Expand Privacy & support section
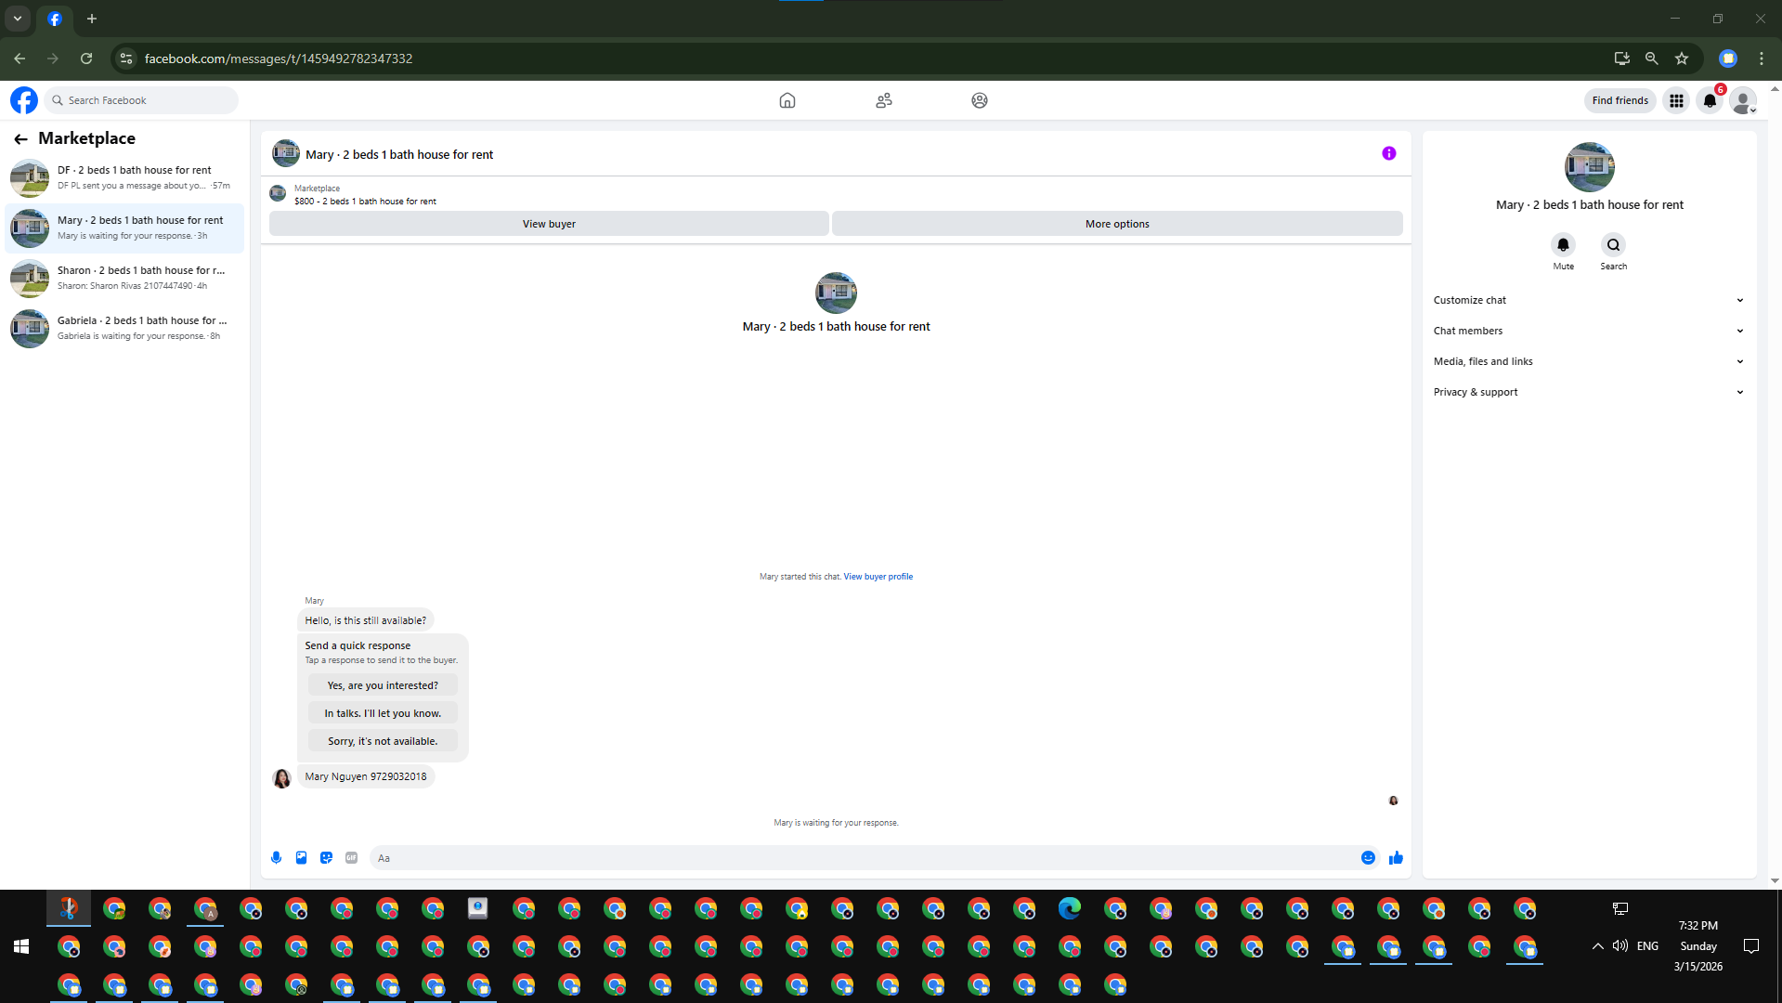 1589,392
